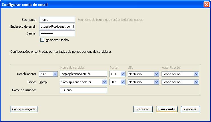
Task: Click into the Senha password field
Action: coord(57,33)
